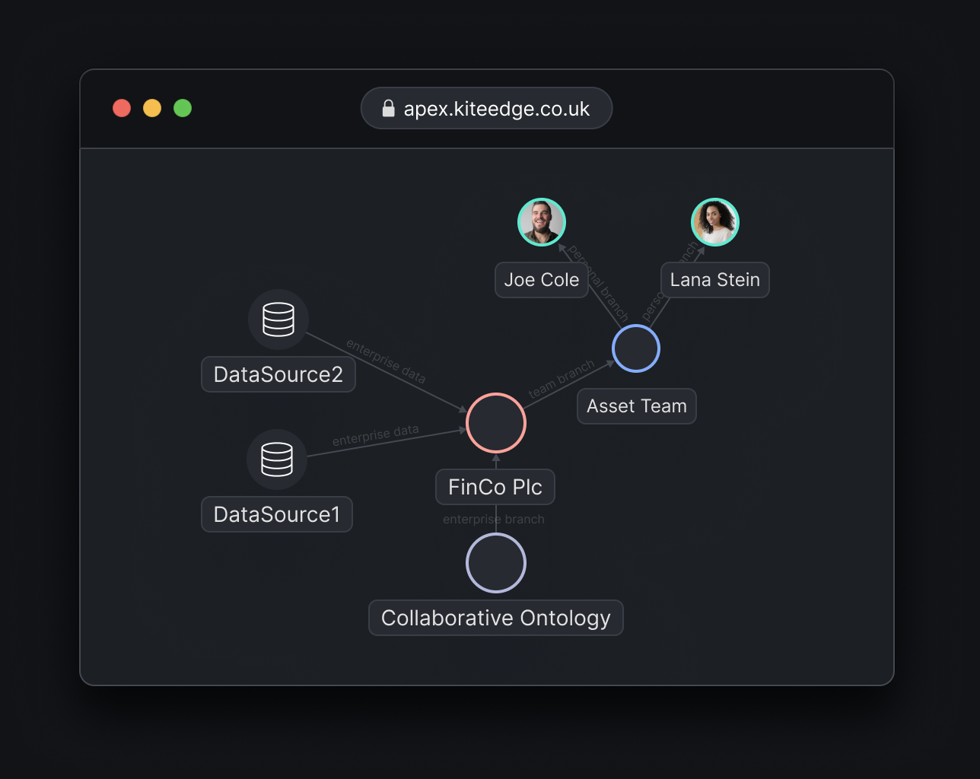The height and width of the screenshot is (779, 980).
Task: Click the enterprise branch edge label
Action: pyautogui.click(x=493, y=519)
